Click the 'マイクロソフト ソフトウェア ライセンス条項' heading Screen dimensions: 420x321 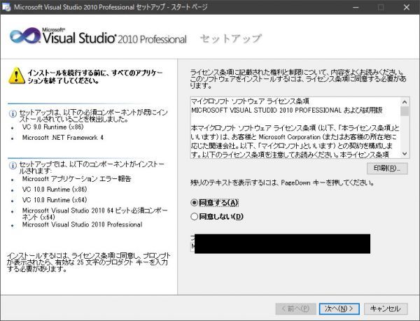coord(250,101)
